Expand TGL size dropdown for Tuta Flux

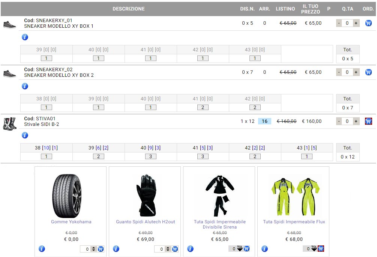coord(314,249)
